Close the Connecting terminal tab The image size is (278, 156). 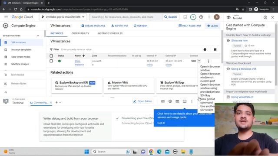pos(51,102)
